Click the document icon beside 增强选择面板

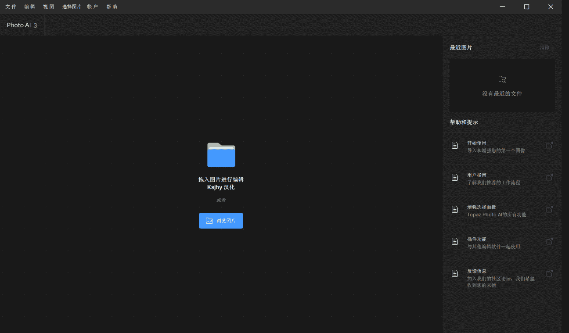[455, 209]
